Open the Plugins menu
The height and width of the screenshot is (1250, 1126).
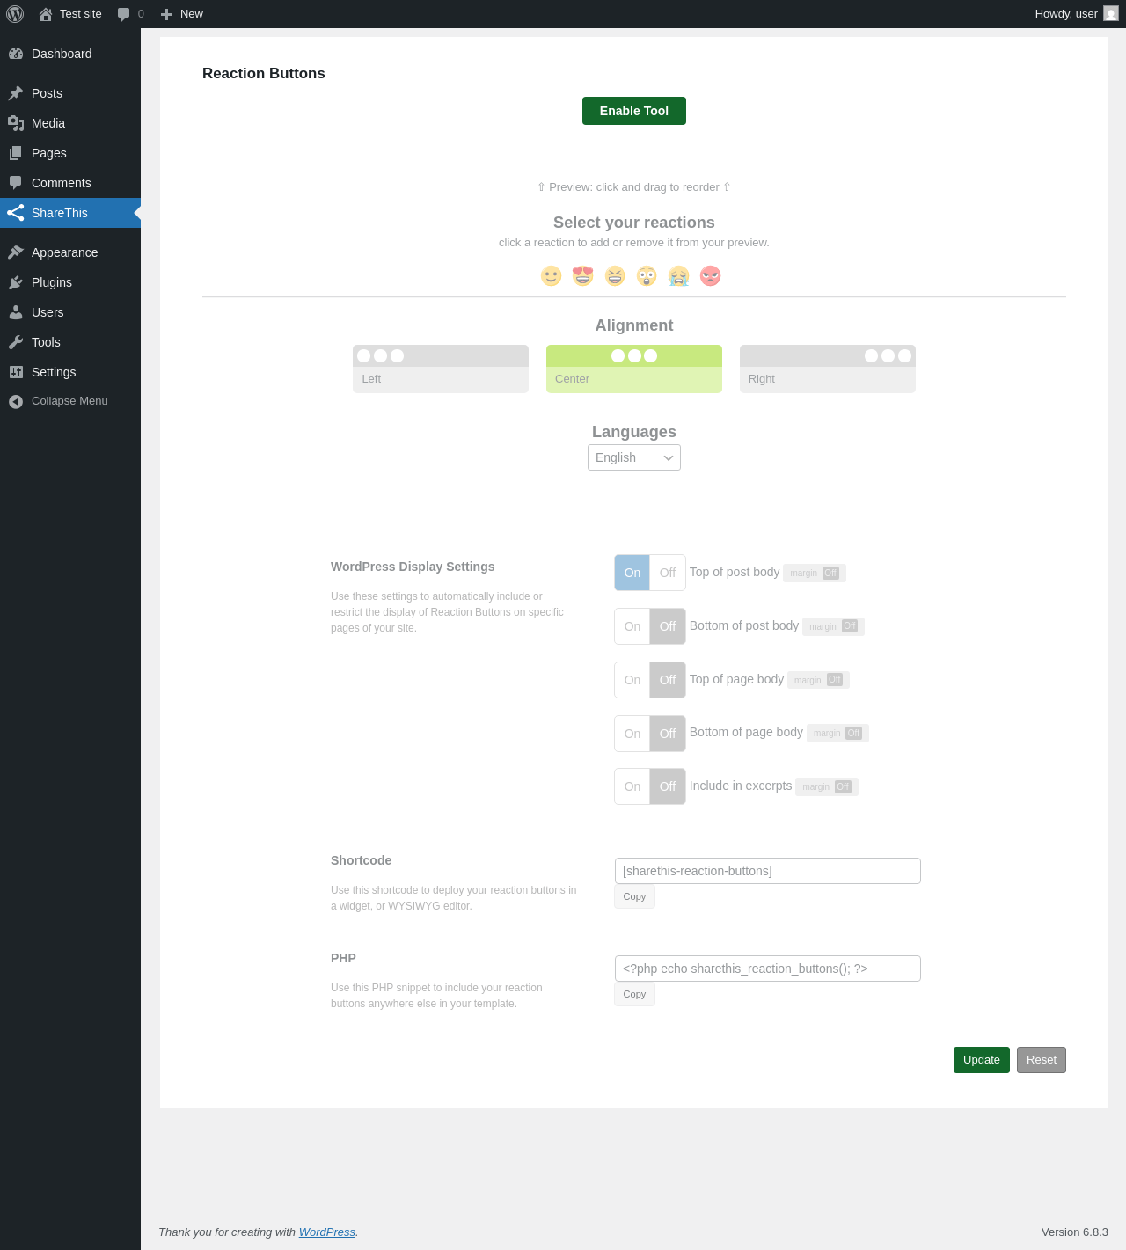(70, 282)
